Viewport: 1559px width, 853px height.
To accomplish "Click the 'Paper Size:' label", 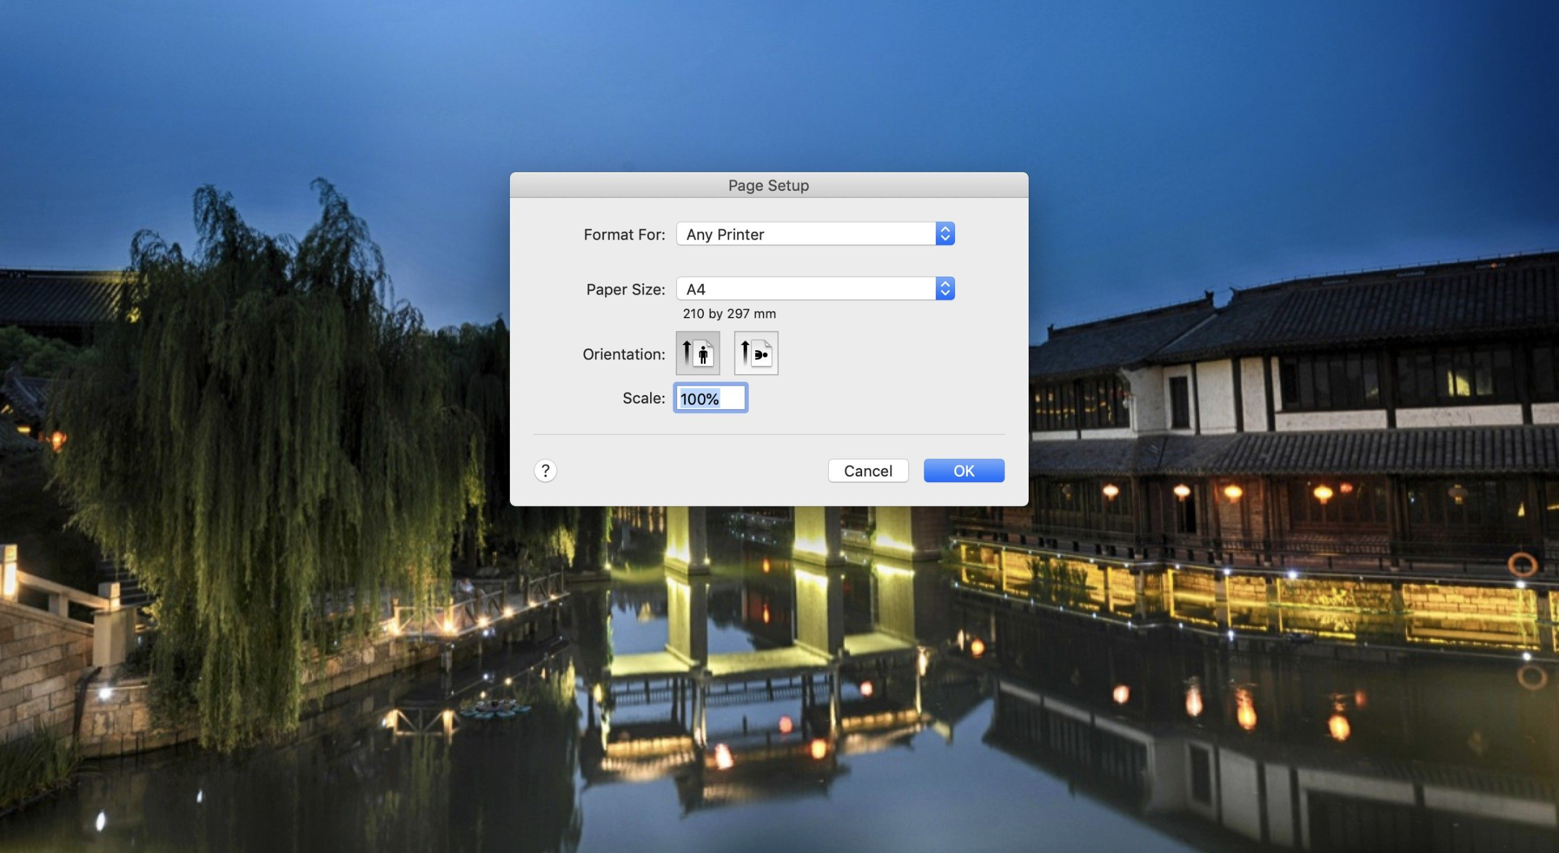I will (626, 289).
